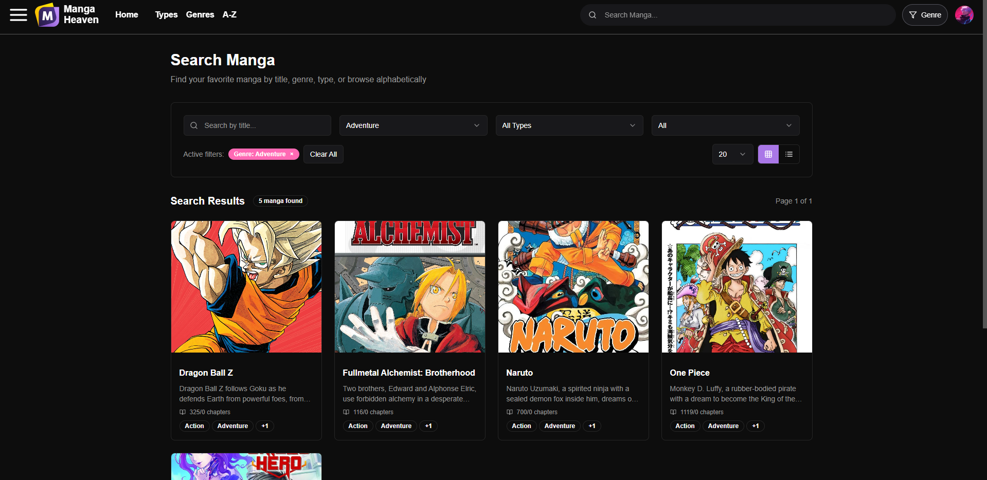Click Action tag on Naruto
The height and width of the screenshot is (480, 987).
pyautogui.click(x=522, y=426)
